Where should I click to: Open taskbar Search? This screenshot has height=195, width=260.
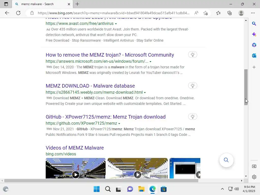click(x=108, y=189)
